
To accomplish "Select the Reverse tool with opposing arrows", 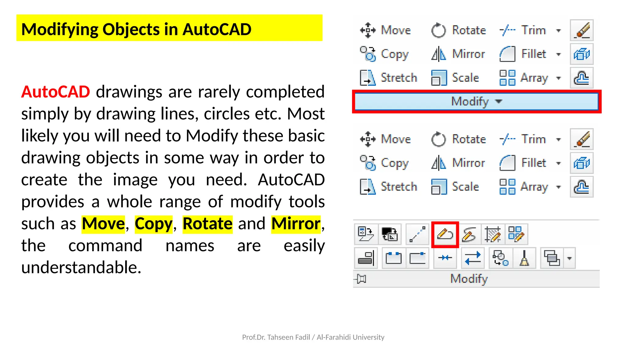I will (473, 258).
